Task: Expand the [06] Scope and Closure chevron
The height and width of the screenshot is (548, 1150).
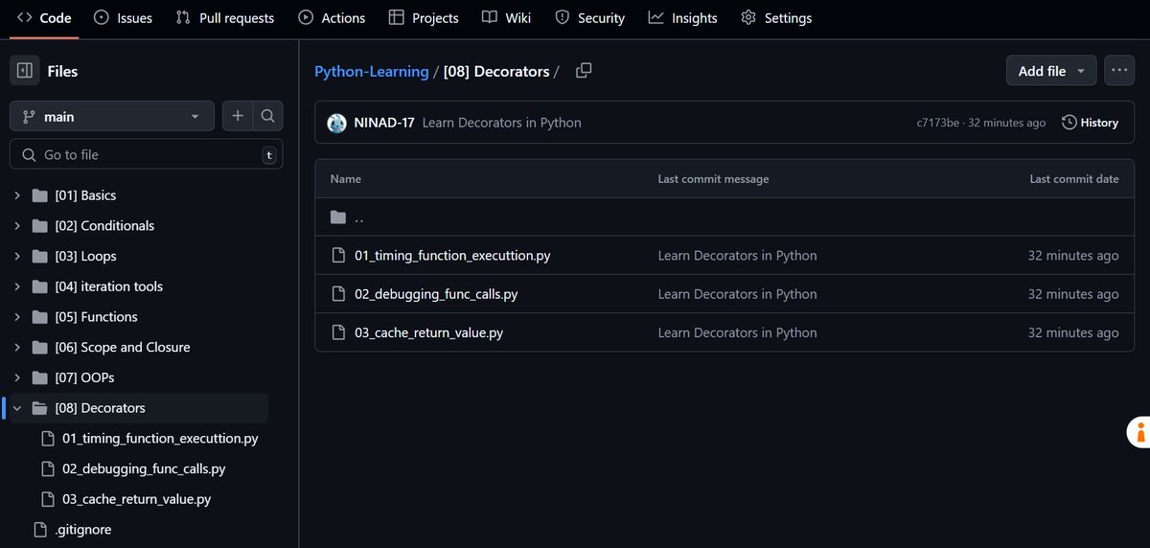Action: click(x=17, y=348)
